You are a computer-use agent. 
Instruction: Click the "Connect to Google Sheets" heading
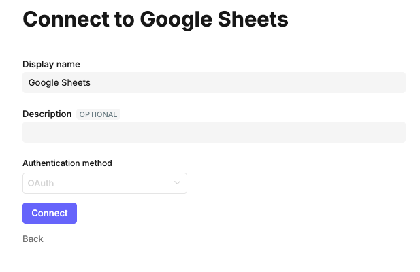tap(155, 20)
